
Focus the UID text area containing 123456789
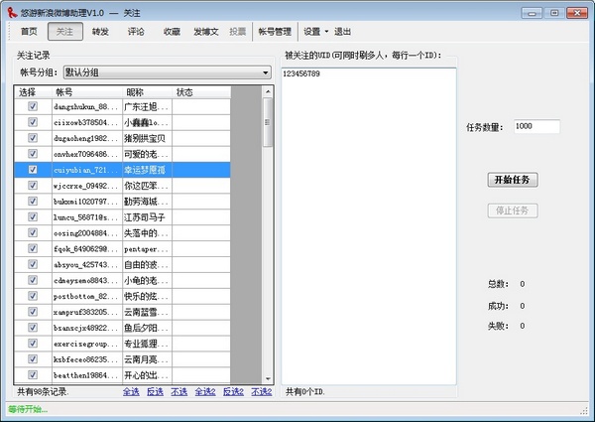coord(369,226)
